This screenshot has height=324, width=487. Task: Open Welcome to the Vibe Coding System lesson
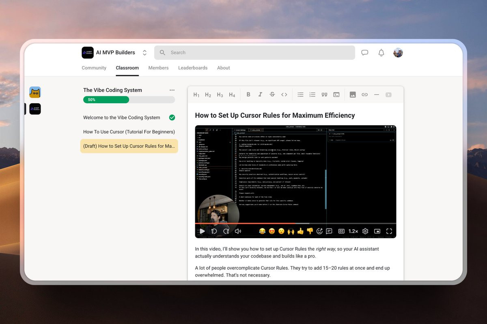click(x=122, y=117)
